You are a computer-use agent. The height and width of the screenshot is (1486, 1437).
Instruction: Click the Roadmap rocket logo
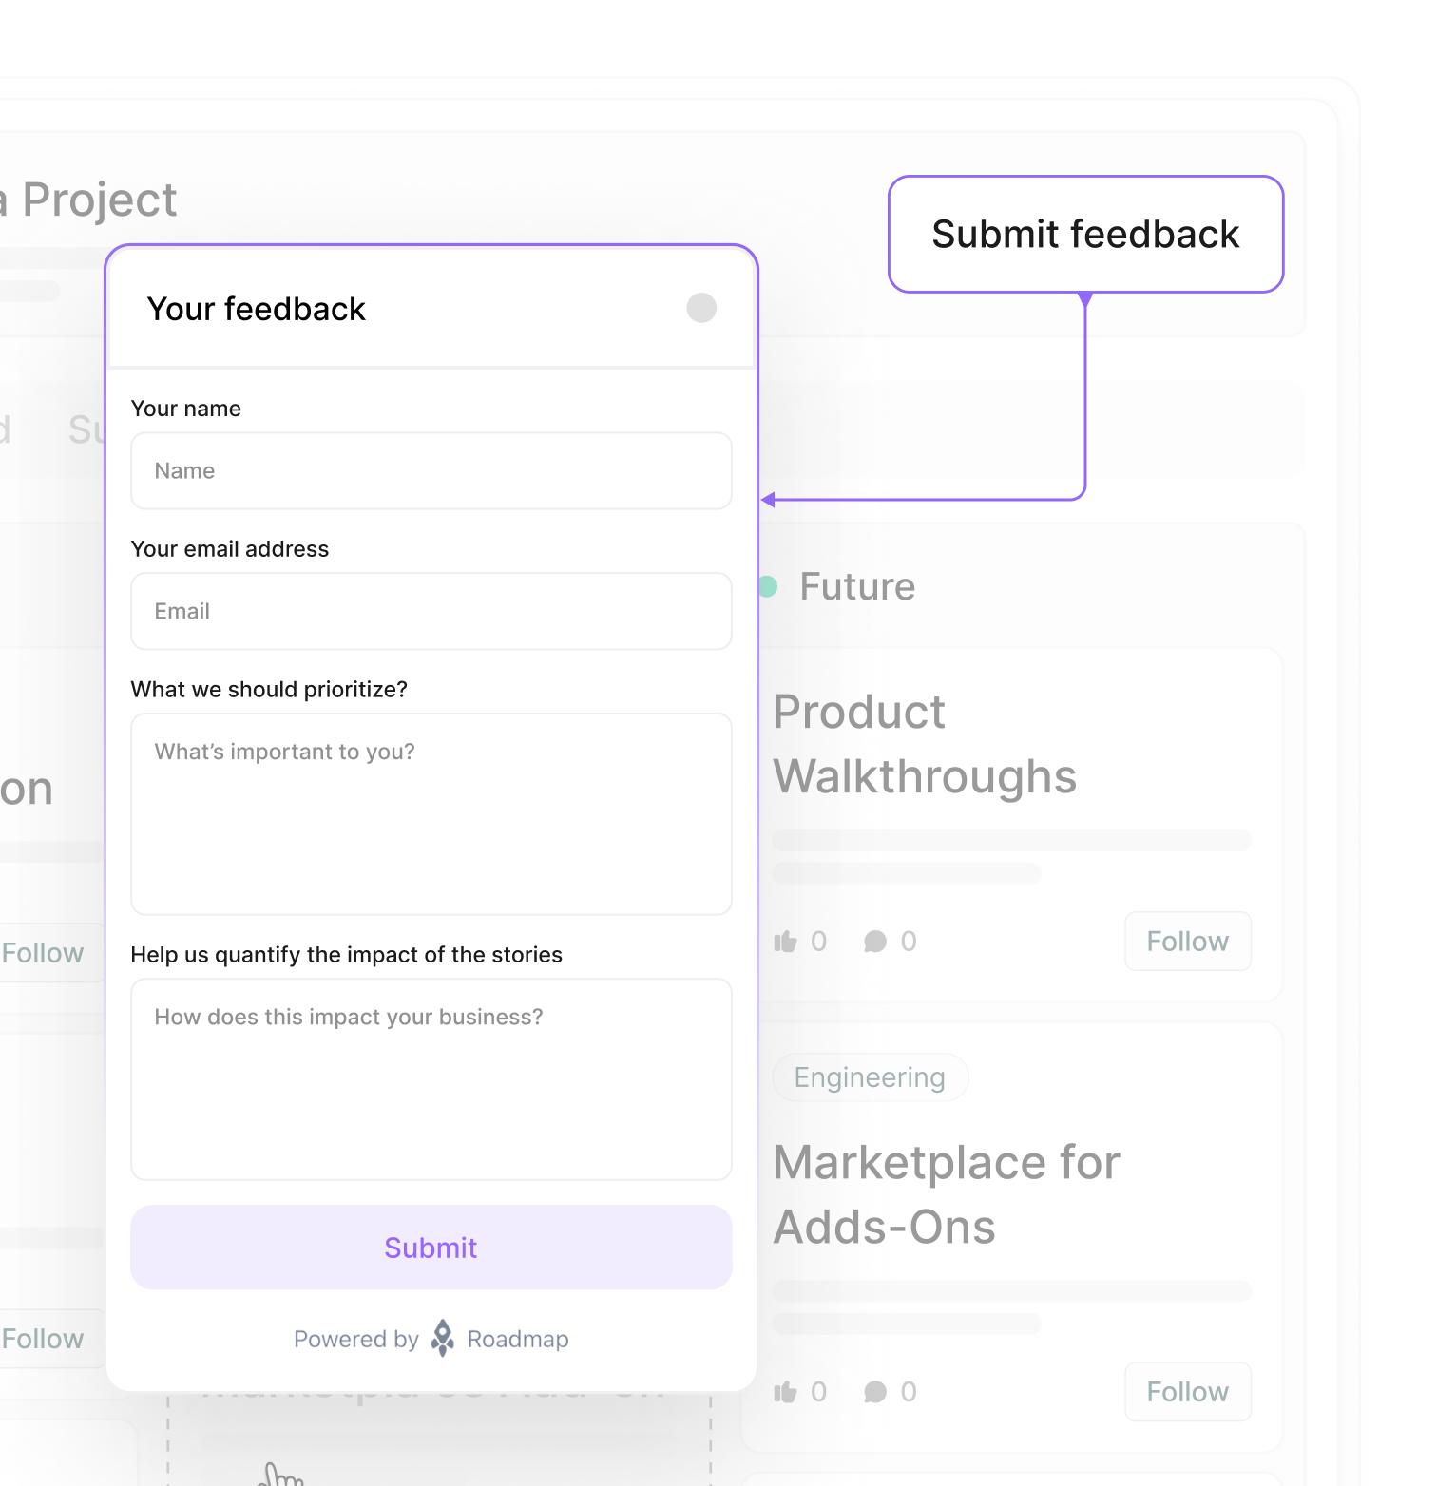click(442, 1338)
